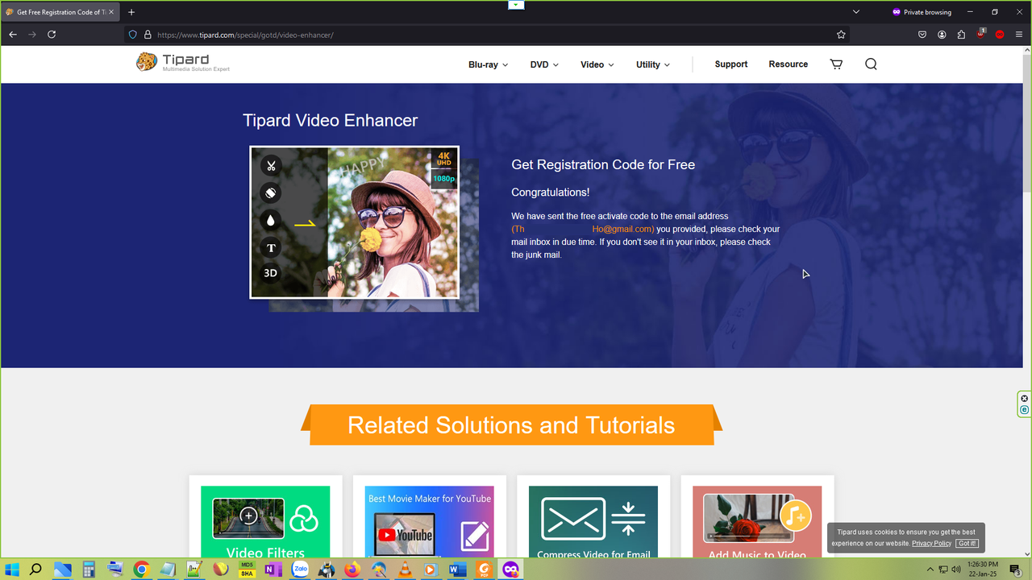
Task: Expand the Utility menu
Action: point(652,64)
